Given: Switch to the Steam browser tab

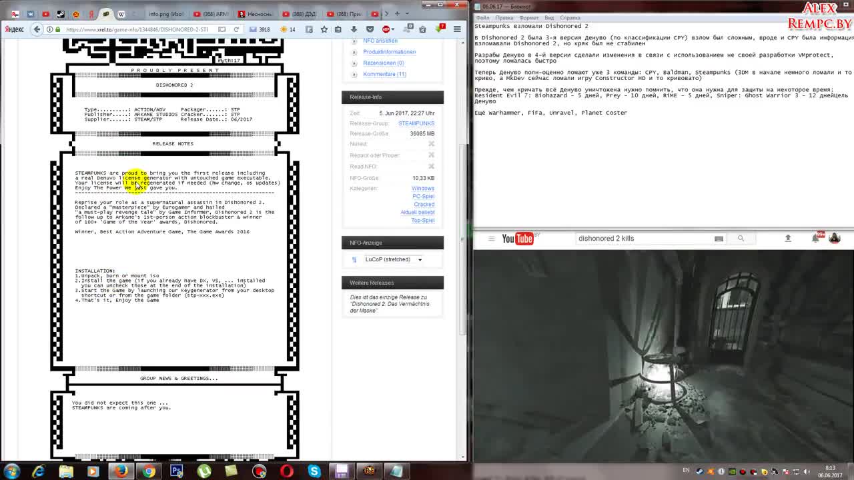Looking at the screenshot, I should click(x=61, y=13).
